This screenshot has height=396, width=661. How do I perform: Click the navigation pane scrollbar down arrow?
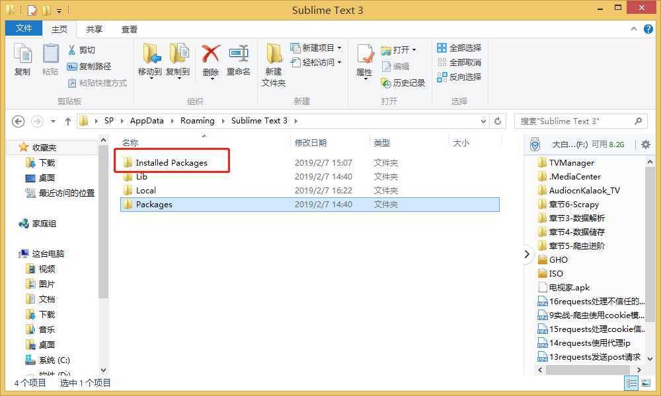tap(103, 370)
